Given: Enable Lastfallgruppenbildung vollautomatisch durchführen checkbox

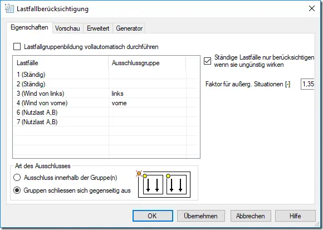Looking at the screenshot, I should (x=17, y=47).
